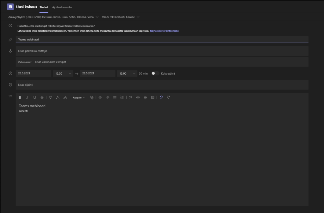Screen dimensions: 324x213
Task: Click the Aiheet: line in the editor
Action: tap(23, 111)
